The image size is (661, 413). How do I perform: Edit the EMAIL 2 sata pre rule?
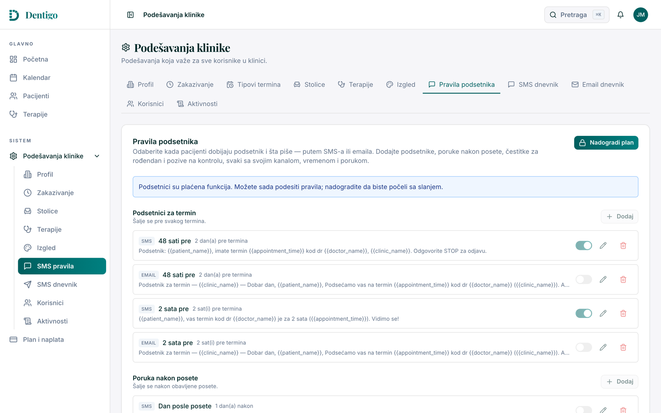tap(603, 347)
